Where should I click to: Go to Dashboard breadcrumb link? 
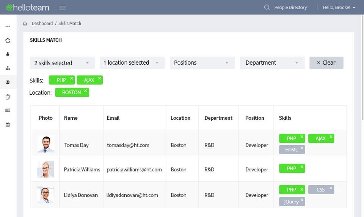coord(42,24)
